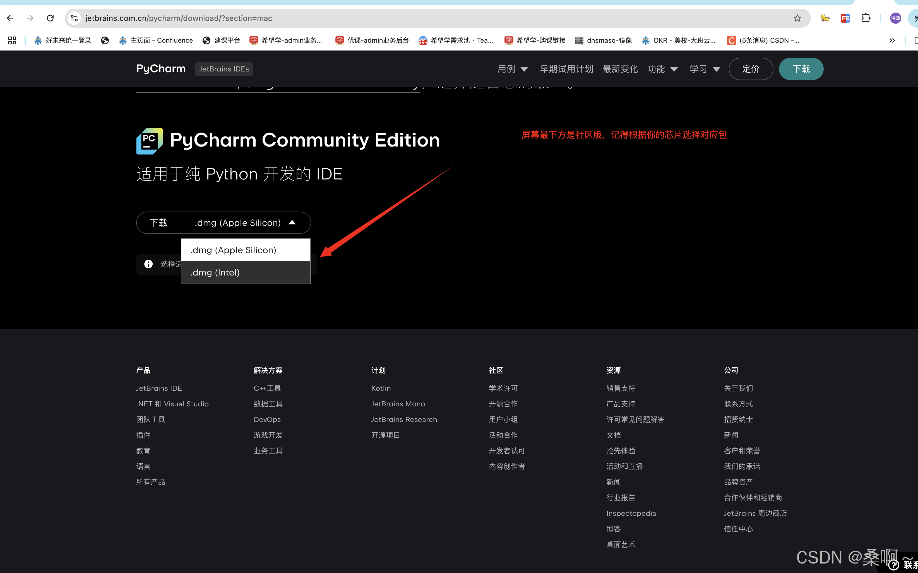Collapse the .dmg (Apple Silicon) dropdown
The image size is (918, 573).
point(246,222)
